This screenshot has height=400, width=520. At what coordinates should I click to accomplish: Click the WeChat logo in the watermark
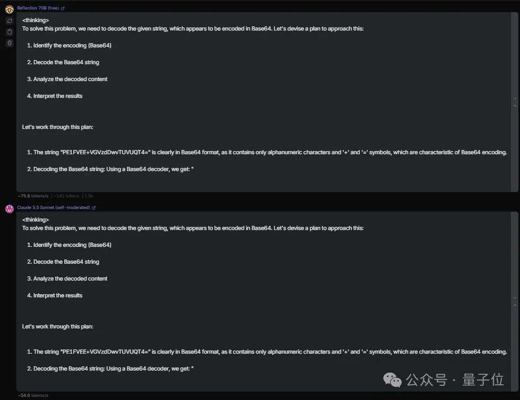391,379
